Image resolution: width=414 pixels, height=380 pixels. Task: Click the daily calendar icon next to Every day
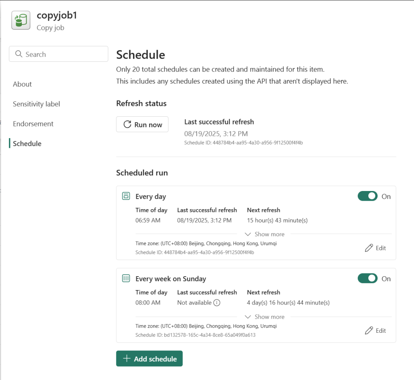click(126, 196)
